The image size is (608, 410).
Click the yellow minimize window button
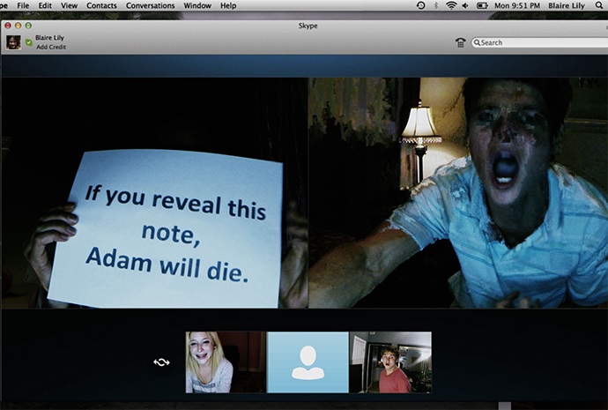[x=18, y=26]
